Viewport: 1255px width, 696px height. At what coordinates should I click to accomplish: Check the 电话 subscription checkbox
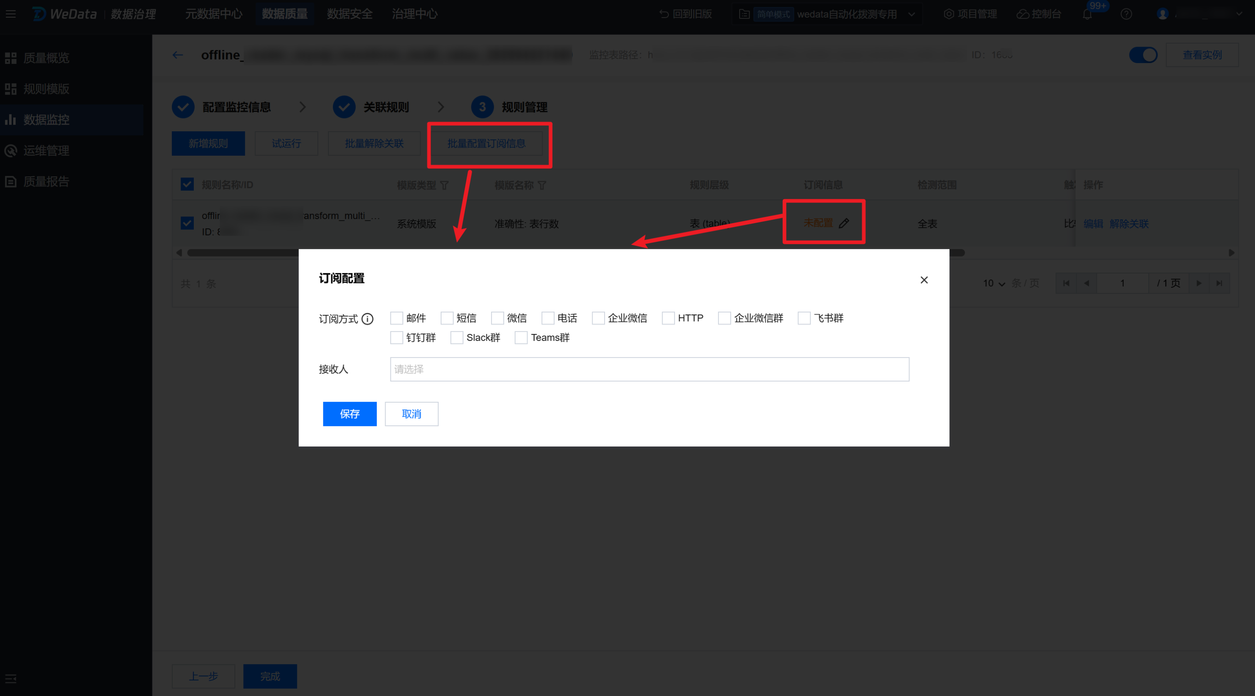coord(548,318)
